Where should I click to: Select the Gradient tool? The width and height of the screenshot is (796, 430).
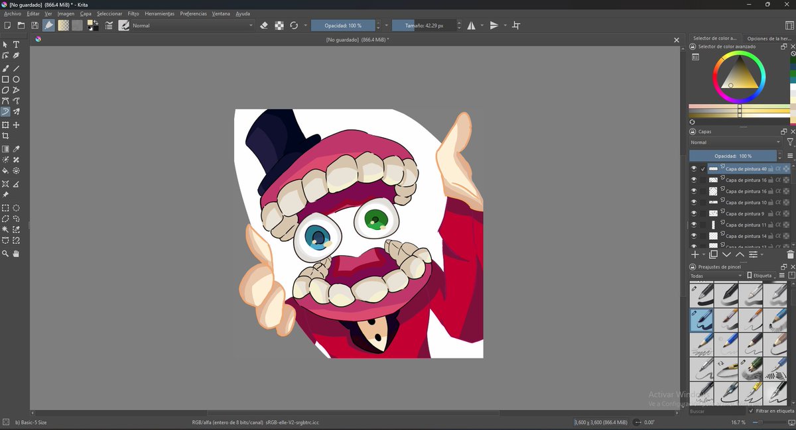(x=5, y=149)
